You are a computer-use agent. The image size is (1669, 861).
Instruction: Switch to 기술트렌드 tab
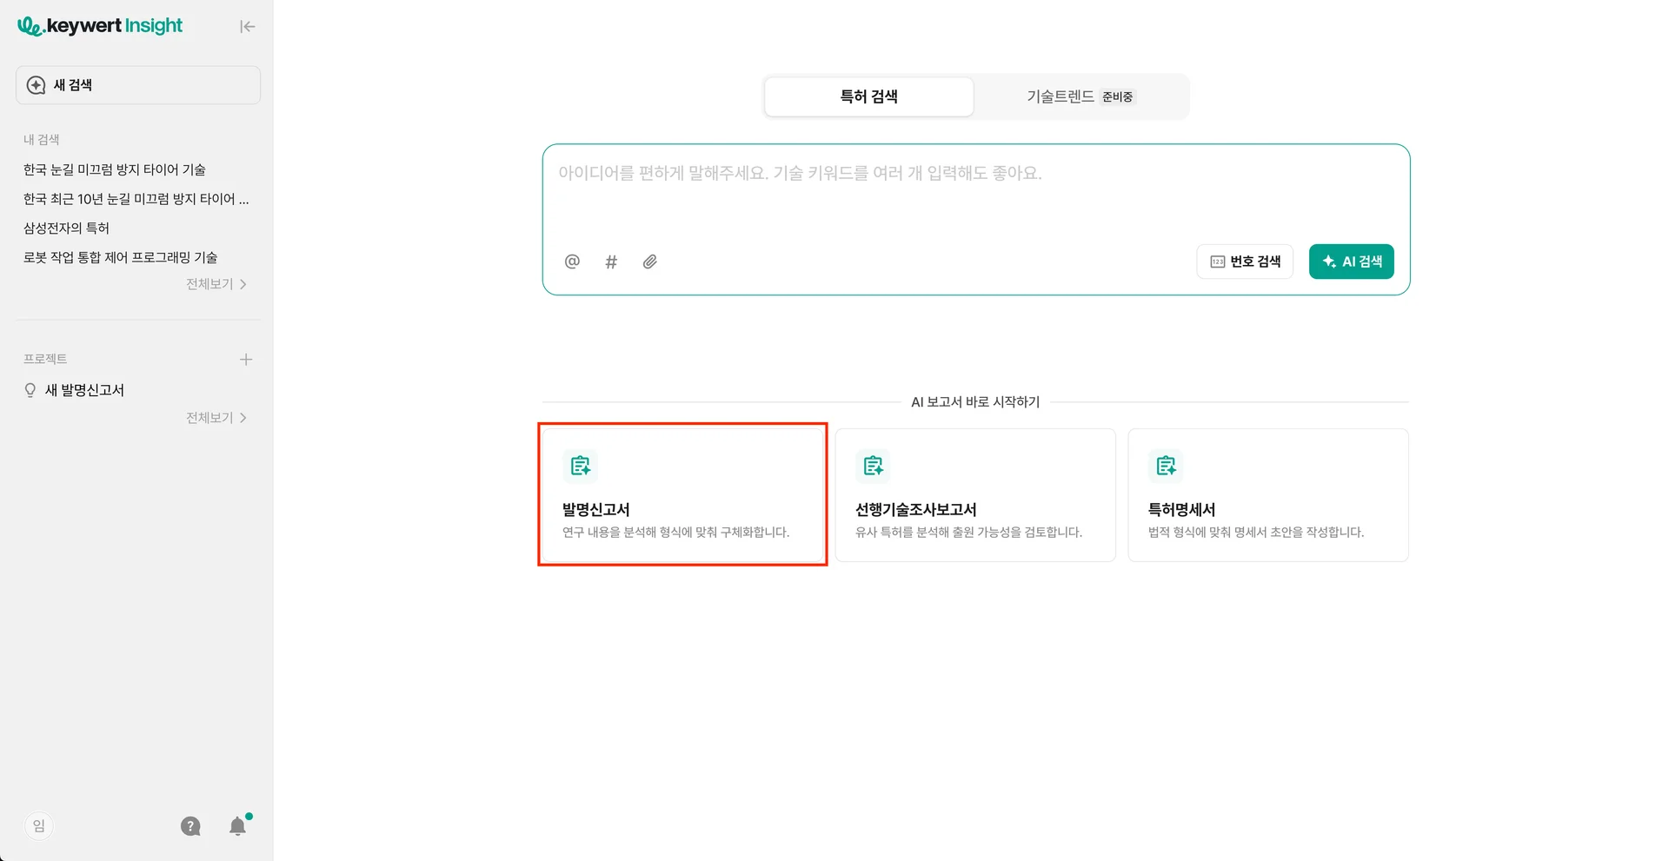(x=1080, y=96)
